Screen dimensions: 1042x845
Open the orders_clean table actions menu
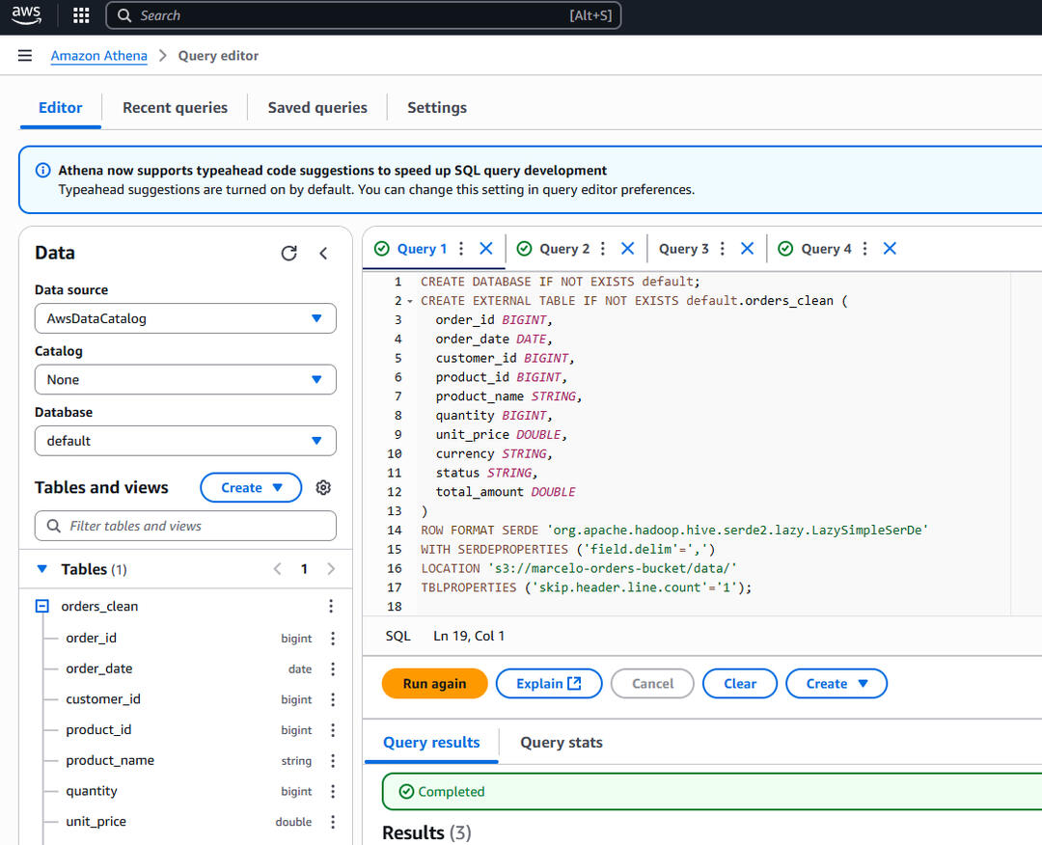(331, 607)
